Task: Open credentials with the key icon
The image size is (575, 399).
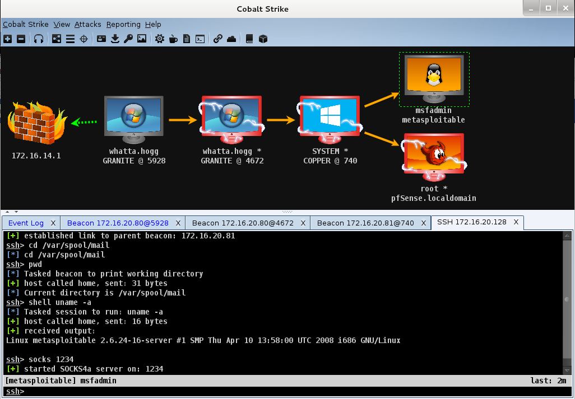Action: [x=128, y=39]
